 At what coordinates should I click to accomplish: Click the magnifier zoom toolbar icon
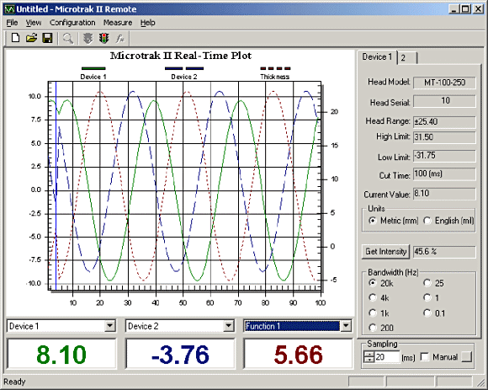coord(68,39)
